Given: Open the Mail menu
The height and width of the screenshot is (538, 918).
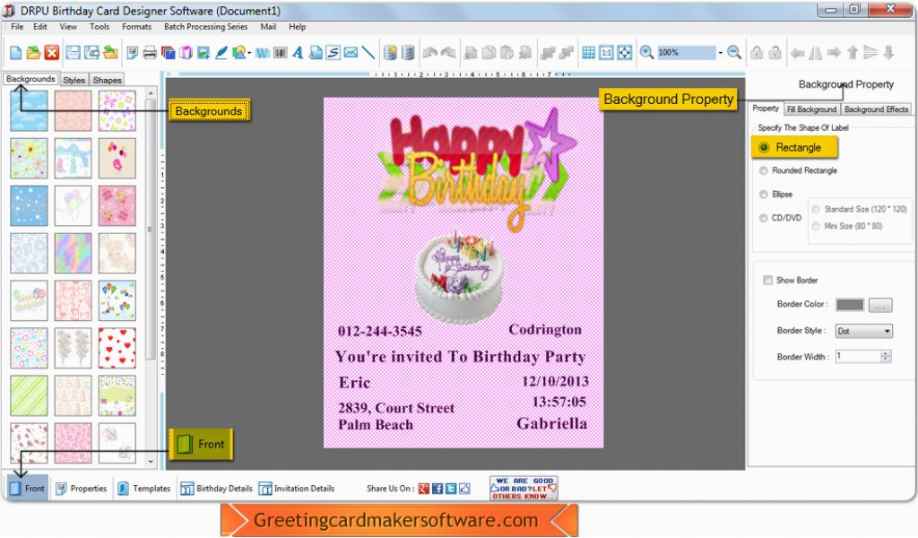Looking at the screenshot, I should [x=268, y=27].
